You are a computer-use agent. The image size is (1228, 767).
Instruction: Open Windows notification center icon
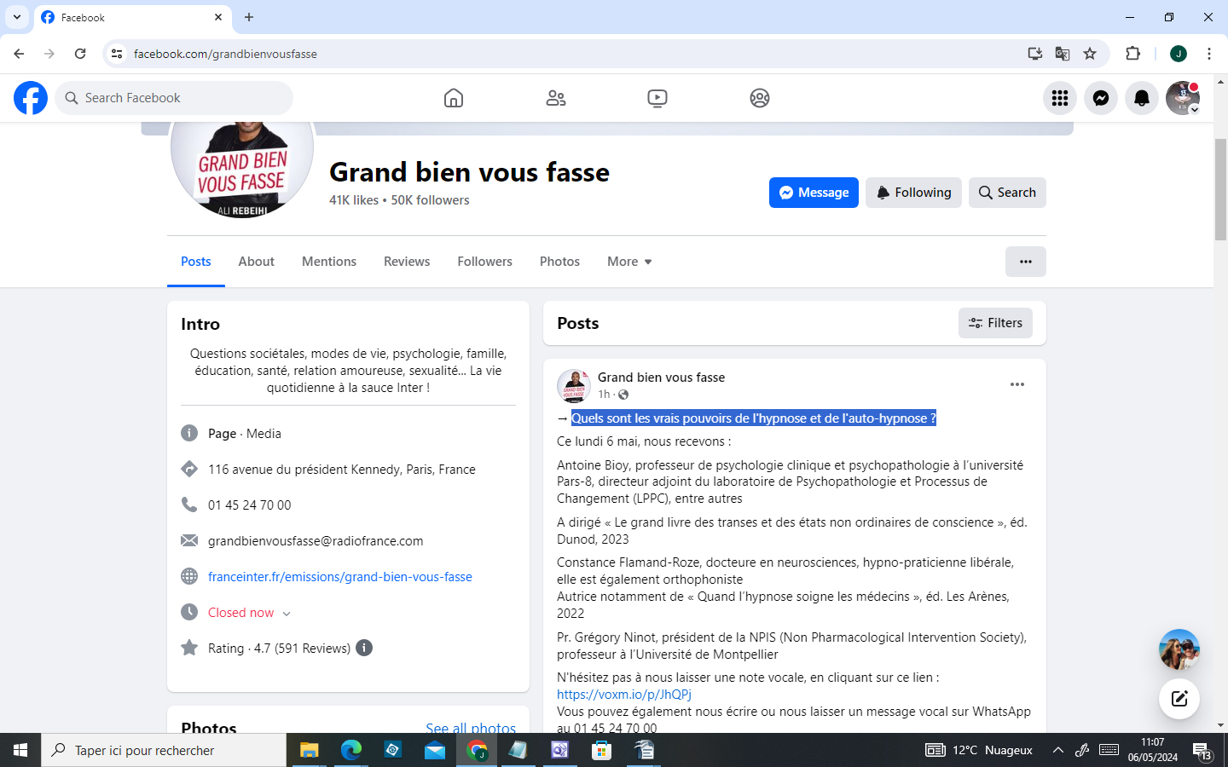tap(1202, 750)
